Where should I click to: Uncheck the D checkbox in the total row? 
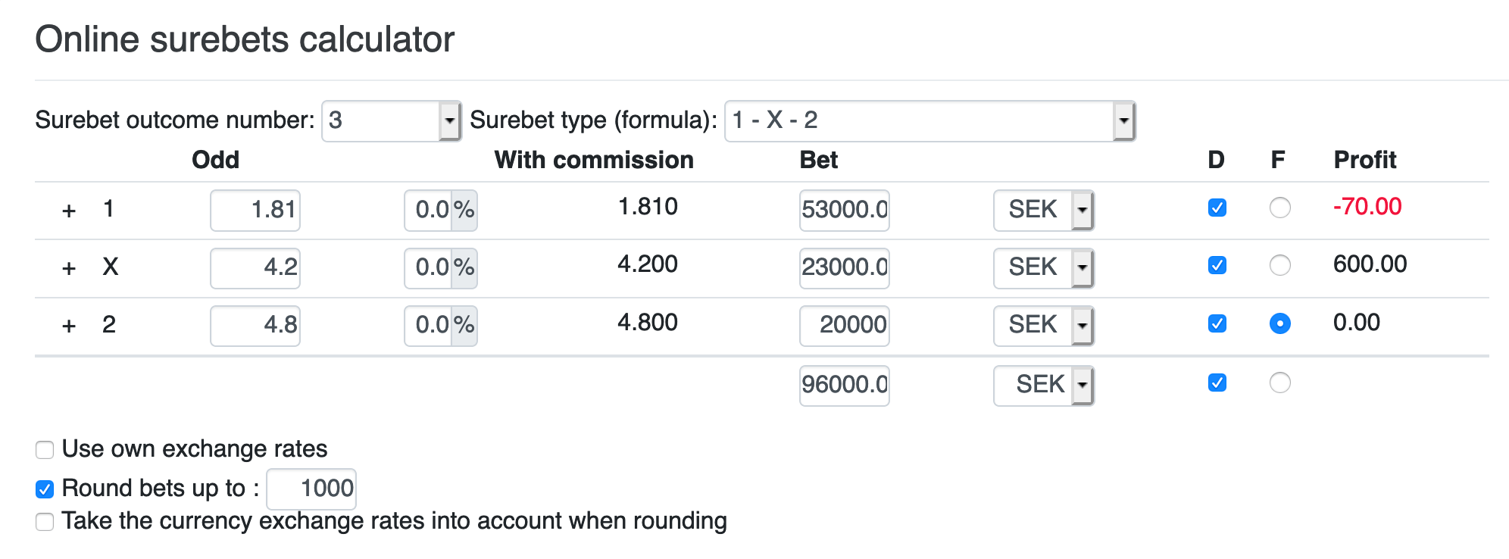1216,384
